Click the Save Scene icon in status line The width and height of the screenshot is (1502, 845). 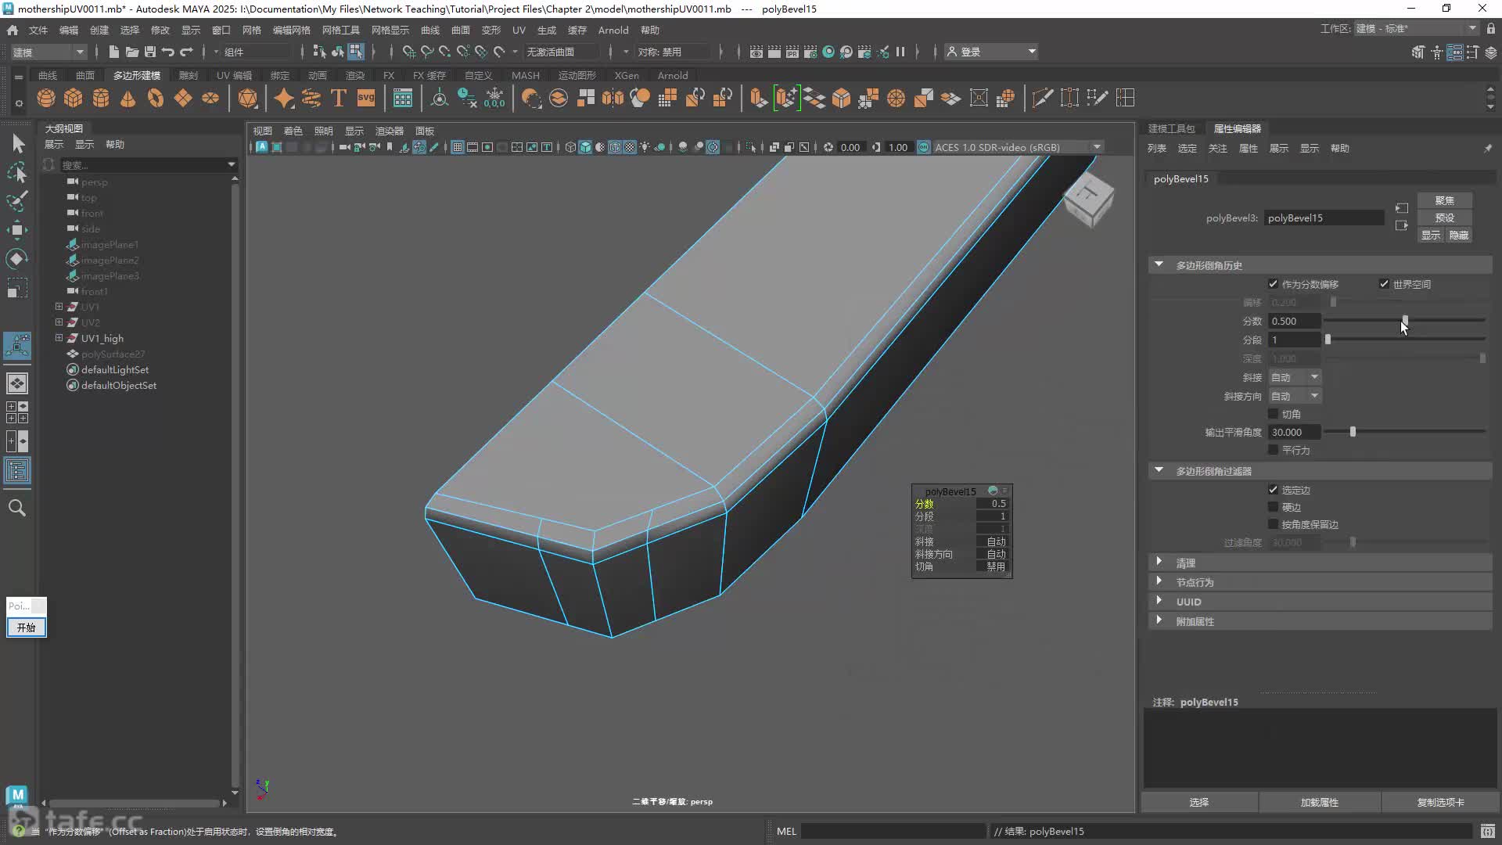tap(150, 52)
